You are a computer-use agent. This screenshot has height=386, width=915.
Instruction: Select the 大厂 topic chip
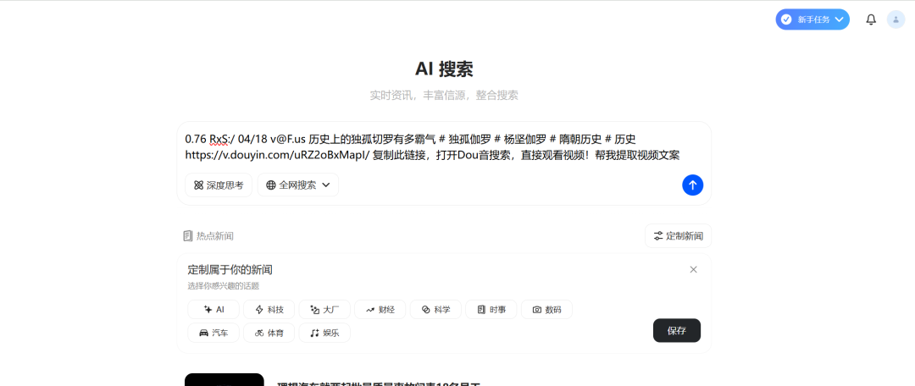point(324,310)
